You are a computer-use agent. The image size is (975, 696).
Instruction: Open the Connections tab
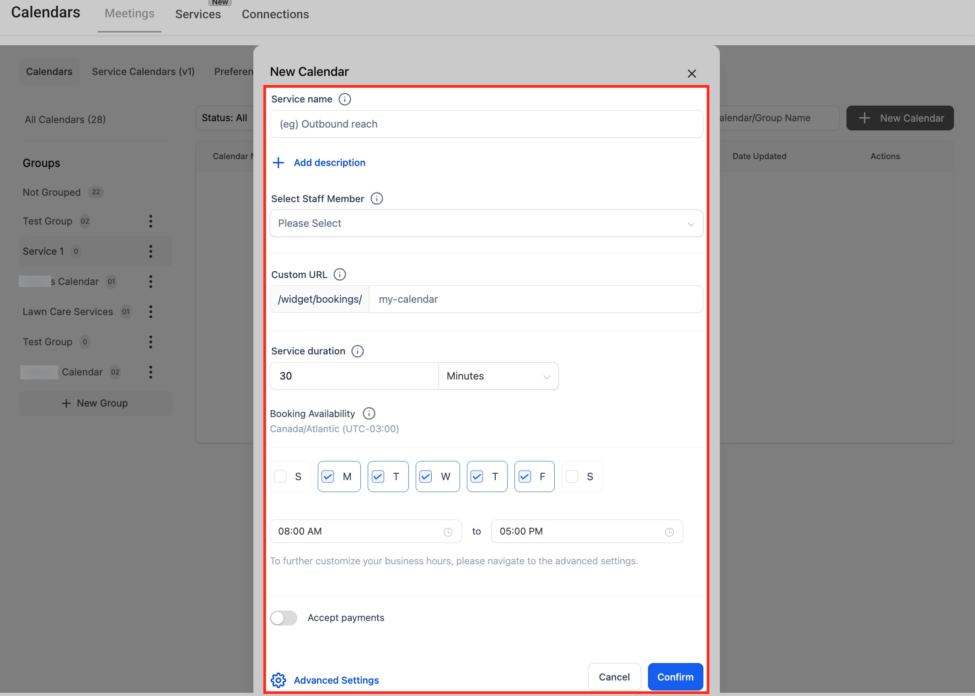[275, 15]
